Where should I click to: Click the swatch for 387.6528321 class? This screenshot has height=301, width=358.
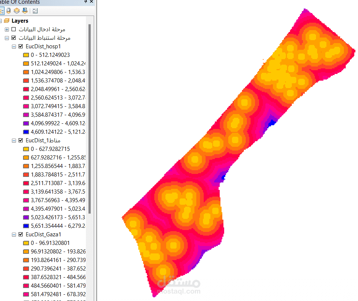pos(26,277)
